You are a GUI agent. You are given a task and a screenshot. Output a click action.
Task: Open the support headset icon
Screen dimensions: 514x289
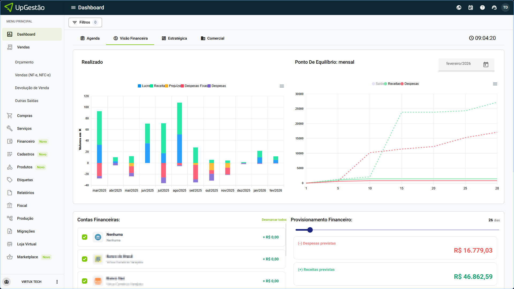494,7
